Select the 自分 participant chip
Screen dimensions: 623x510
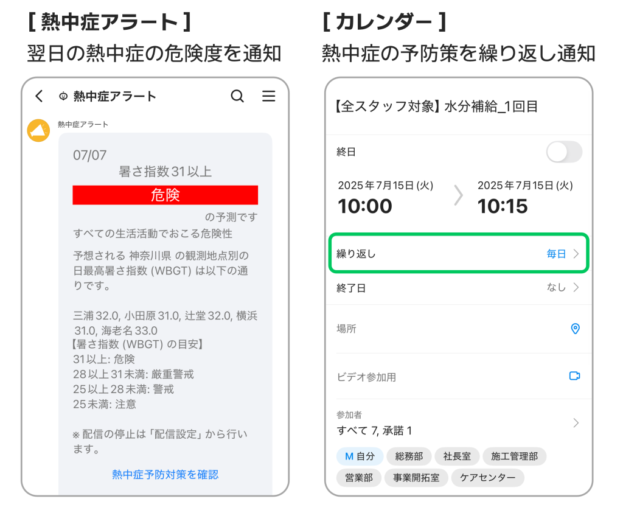(x=360, y=456)
